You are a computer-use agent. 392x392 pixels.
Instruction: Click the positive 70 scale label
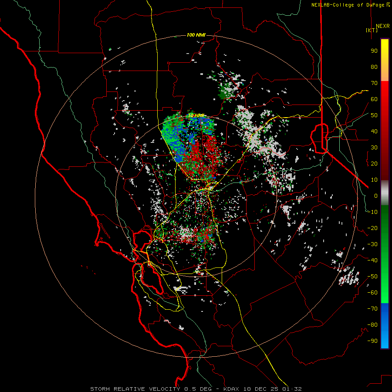coord(374,83)
